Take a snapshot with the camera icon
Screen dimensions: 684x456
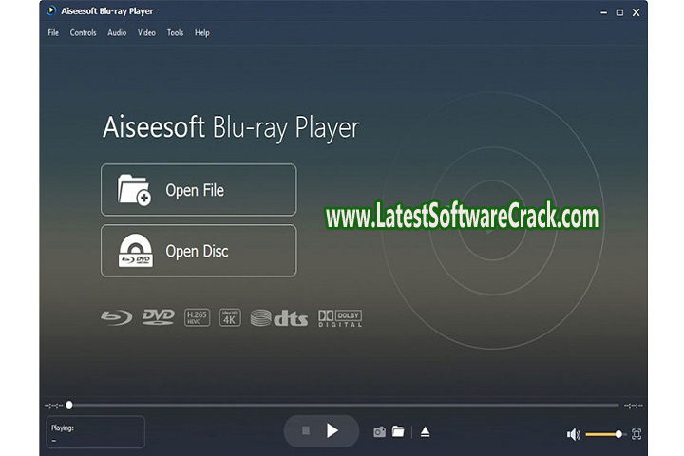pyautogui.click(x=379, y=432)
